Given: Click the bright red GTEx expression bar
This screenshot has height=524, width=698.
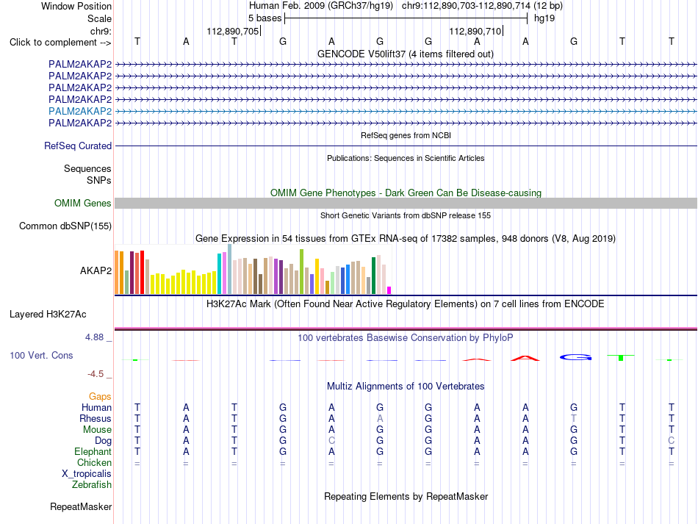Looking at the screenshot, I should pyautogui.click(x=142, y=272).
